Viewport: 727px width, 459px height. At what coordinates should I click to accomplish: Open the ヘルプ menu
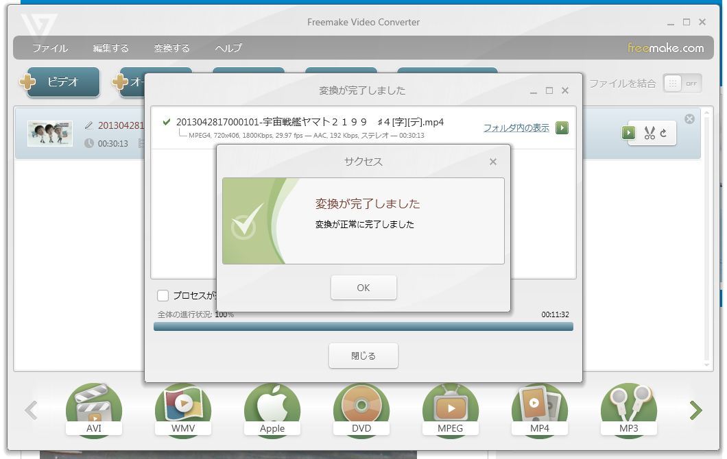pyautogui.click(x=228, y=48)
